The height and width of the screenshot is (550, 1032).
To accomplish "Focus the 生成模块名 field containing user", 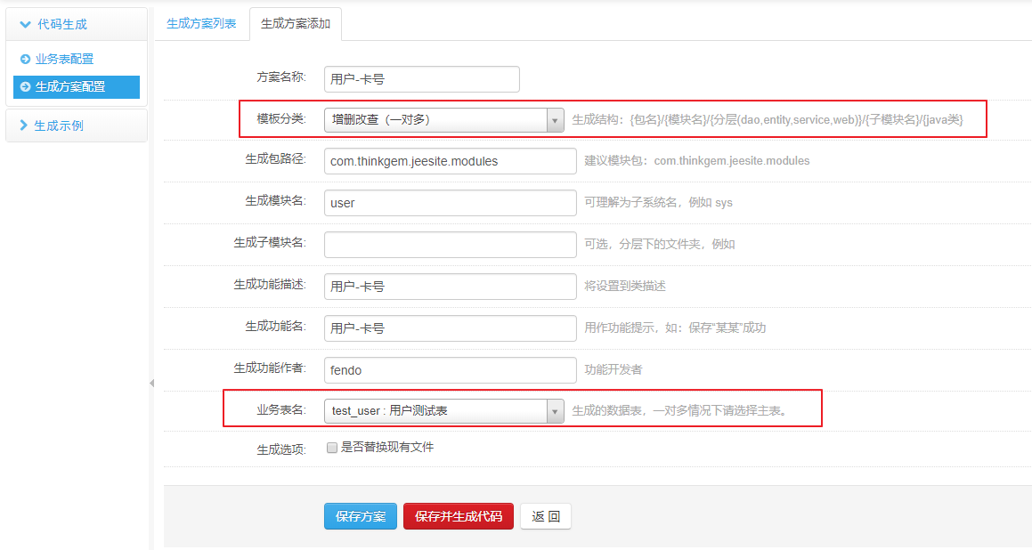I will click(451, 203).
